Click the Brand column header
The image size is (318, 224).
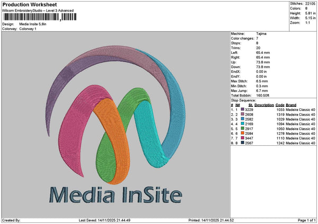coord(291,105)
